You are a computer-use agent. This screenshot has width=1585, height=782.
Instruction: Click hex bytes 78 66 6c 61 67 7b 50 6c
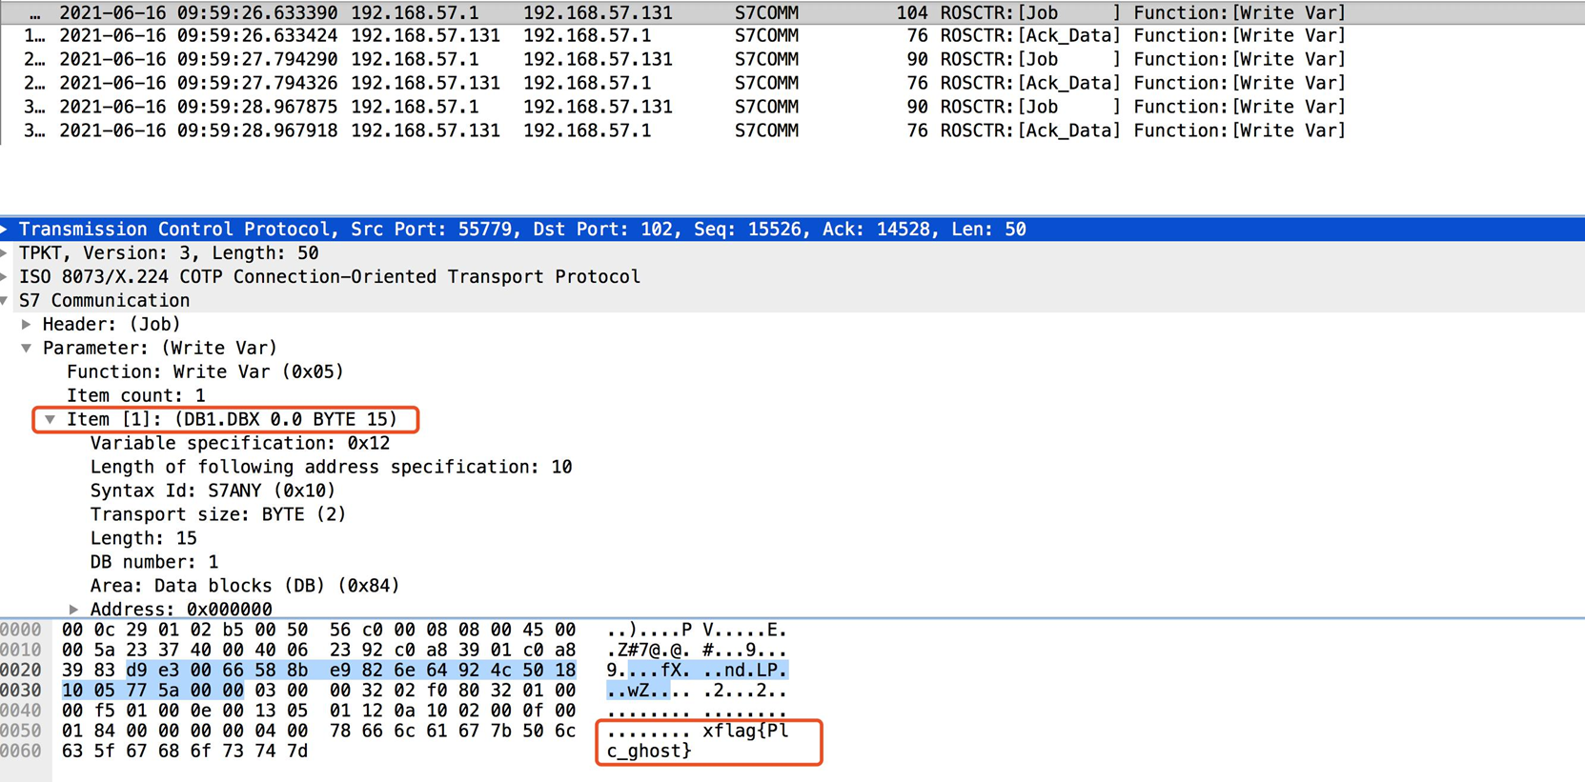pos(453,732)
